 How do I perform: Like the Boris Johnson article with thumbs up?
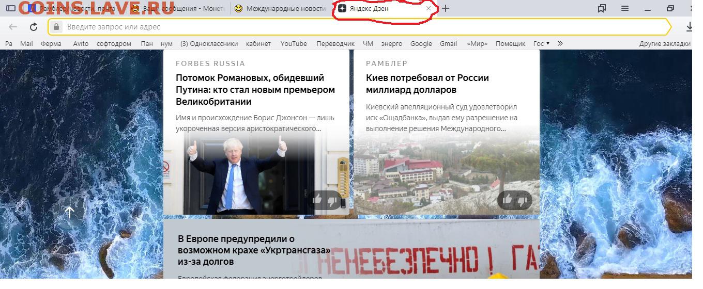click(x=317, y=199)
